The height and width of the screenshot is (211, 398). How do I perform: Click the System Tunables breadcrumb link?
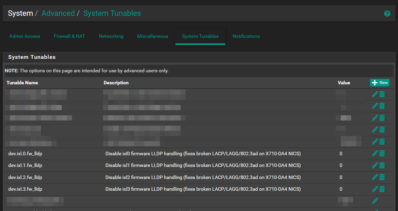(112, 13)
